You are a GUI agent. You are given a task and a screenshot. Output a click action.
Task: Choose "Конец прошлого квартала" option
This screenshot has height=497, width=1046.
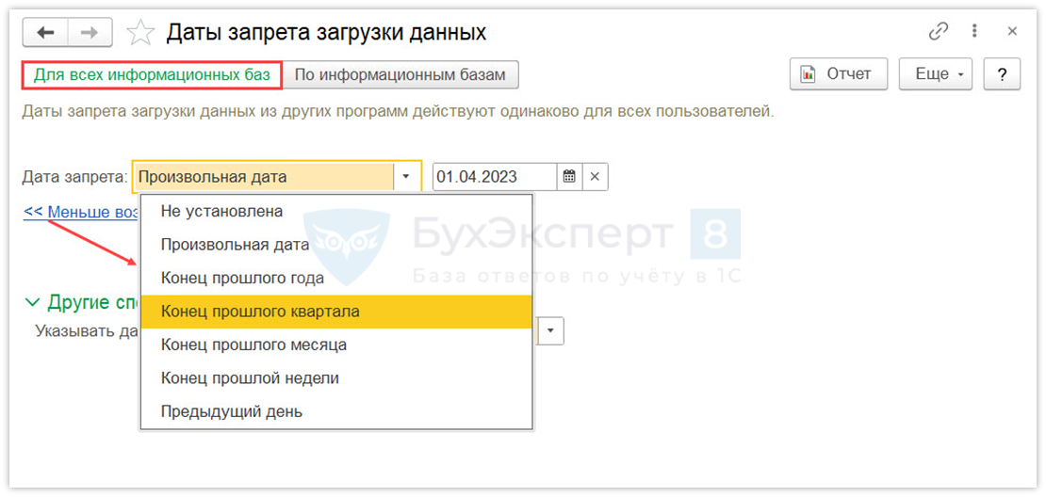pos(260,311)
